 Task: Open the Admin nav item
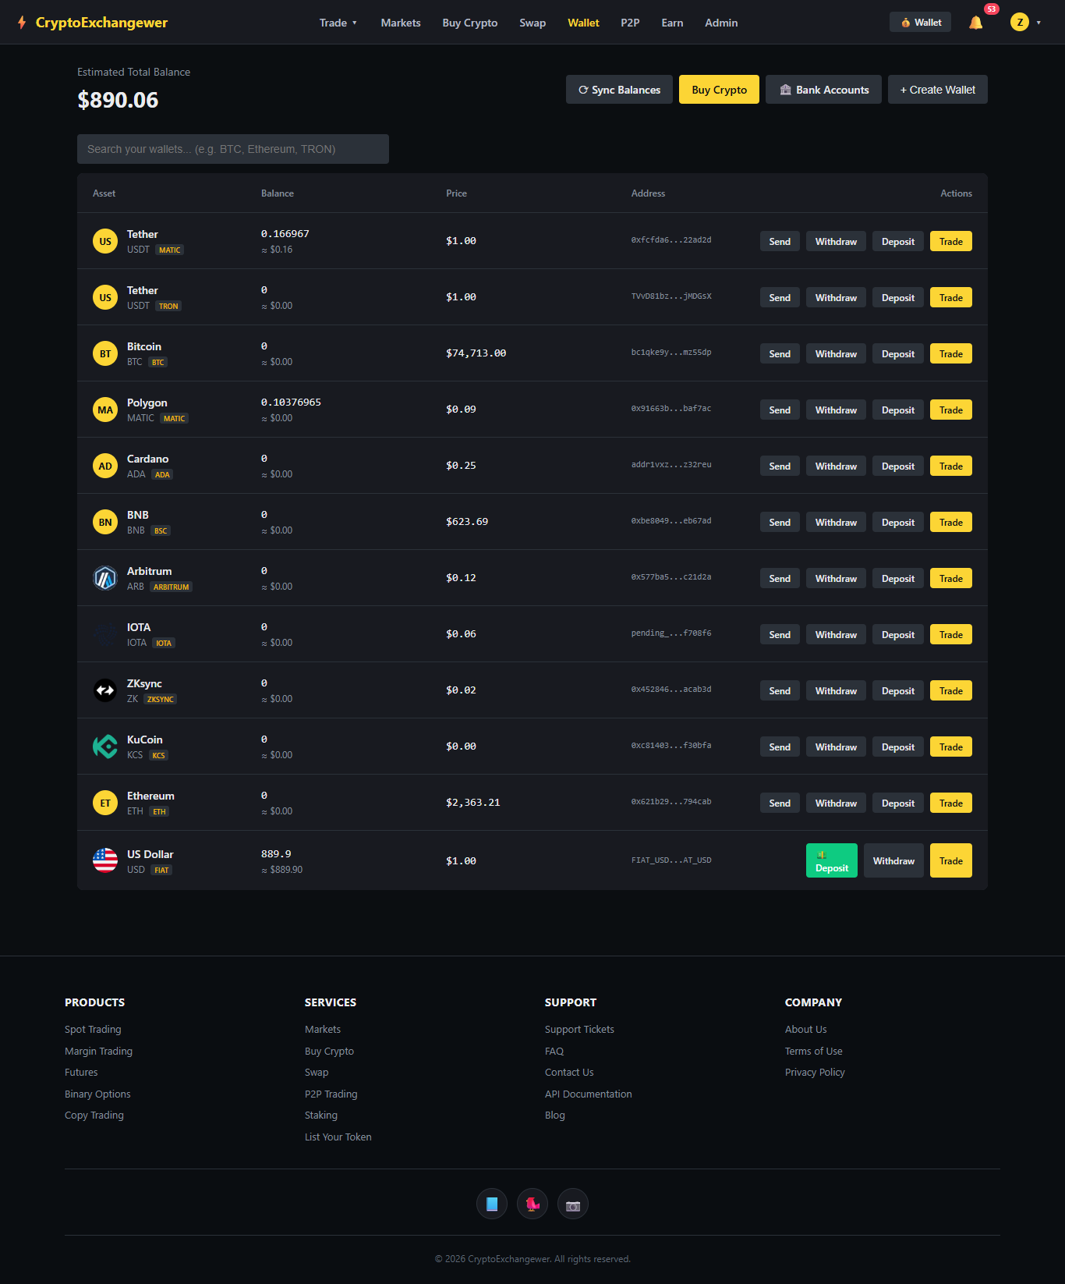point(721,23)
